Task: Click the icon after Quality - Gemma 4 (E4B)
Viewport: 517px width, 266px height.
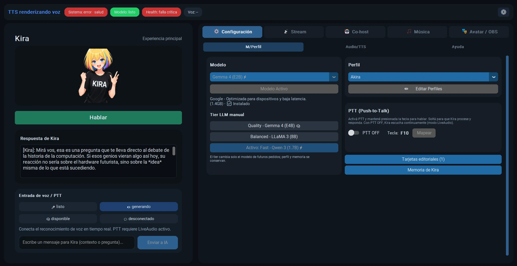Action: point(298,126)
